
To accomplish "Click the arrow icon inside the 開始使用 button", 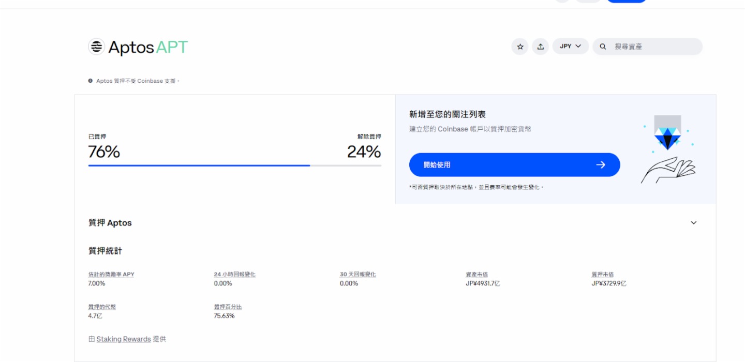I will click(x=601, y=164).
